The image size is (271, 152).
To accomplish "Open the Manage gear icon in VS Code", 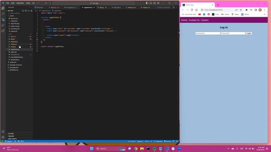I will (x=3, y=137).
